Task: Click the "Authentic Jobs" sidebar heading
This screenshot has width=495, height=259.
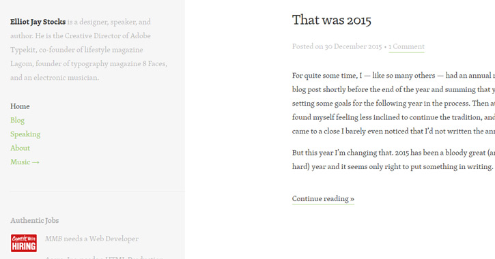Action: [34, 221]
